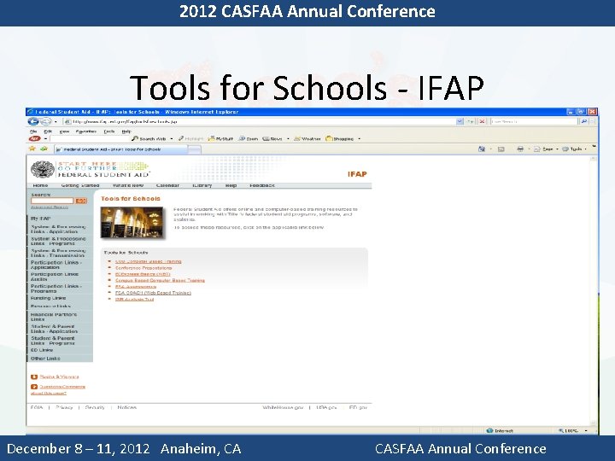
Task: Open Funding Links in the sidebar
Action: coord(48,298)
